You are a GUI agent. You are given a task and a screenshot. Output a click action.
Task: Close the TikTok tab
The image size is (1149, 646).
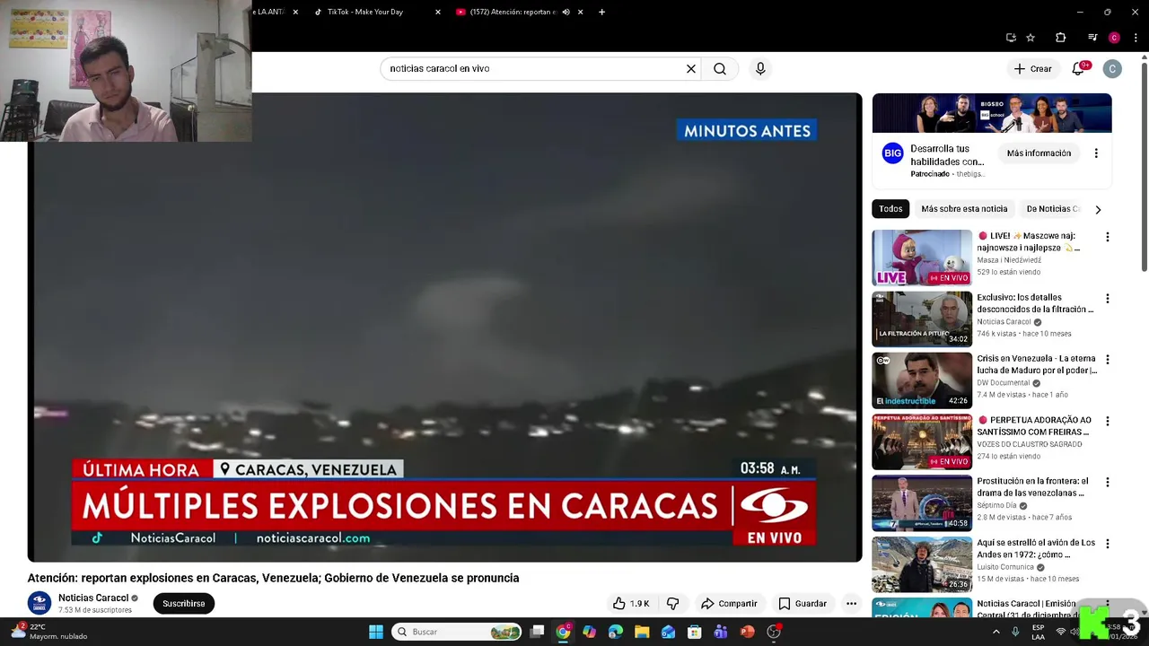[x=438, y=12]
